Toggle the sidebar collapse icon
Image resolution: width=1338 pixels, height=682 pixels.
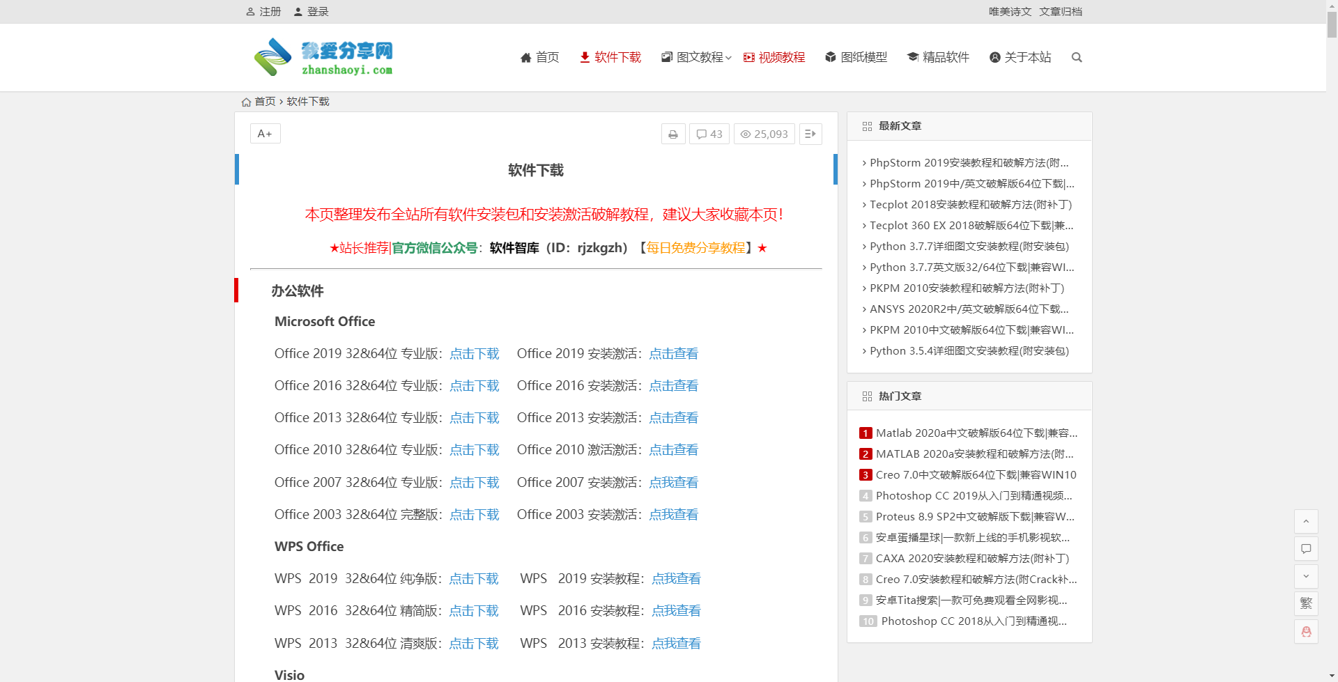pyautogui.click(x=810, y=134)
